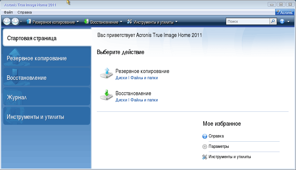Click the Forward navigation arrow icon
This screenshot has width=296, height=170.
[x=15, y=22]
